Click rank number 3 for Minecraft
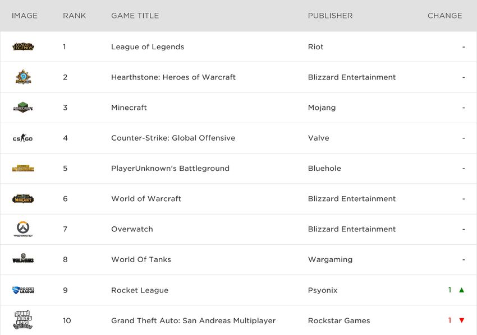477x335 pixels. point(65,108)
